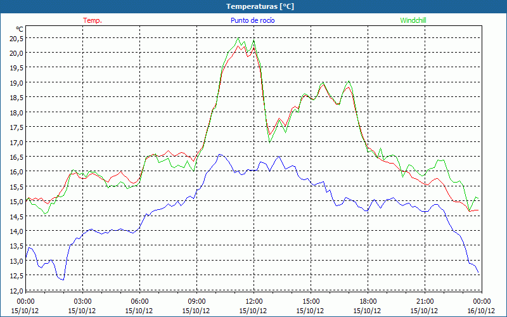Click the '09:00' time axis label
The width and height of the screenshot is (507, 317).
click(196, 302)
